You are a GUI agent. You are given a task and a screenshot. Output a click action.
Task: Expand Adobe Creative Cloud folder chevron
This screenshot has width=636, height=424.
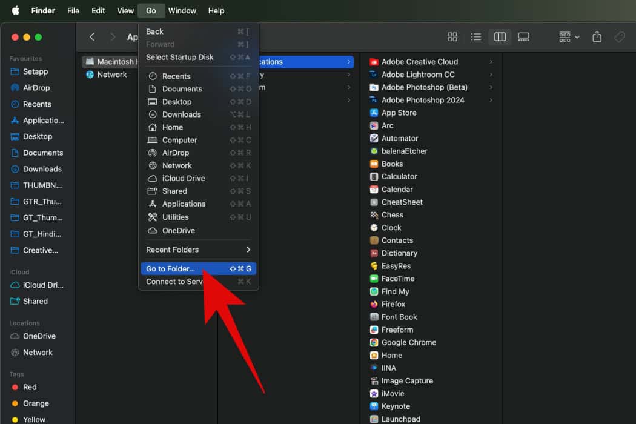pyautogui.click(x=491, y=62)
